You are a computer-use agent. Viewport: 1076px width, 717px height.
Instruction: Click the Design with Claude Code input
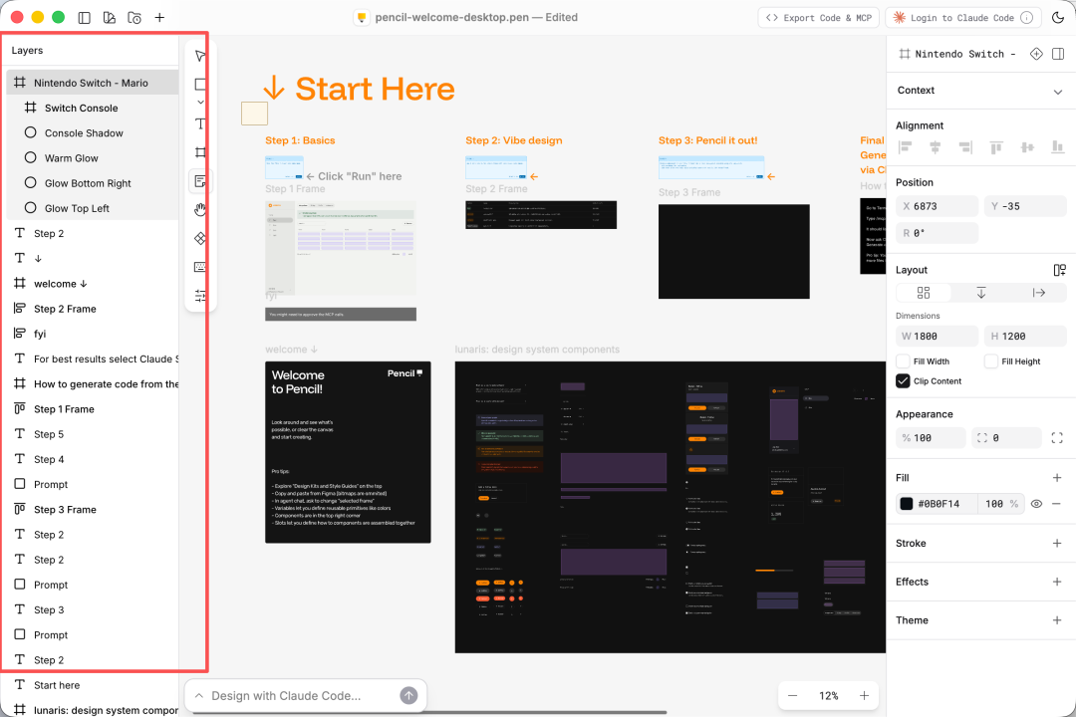(x=286, y=696)
